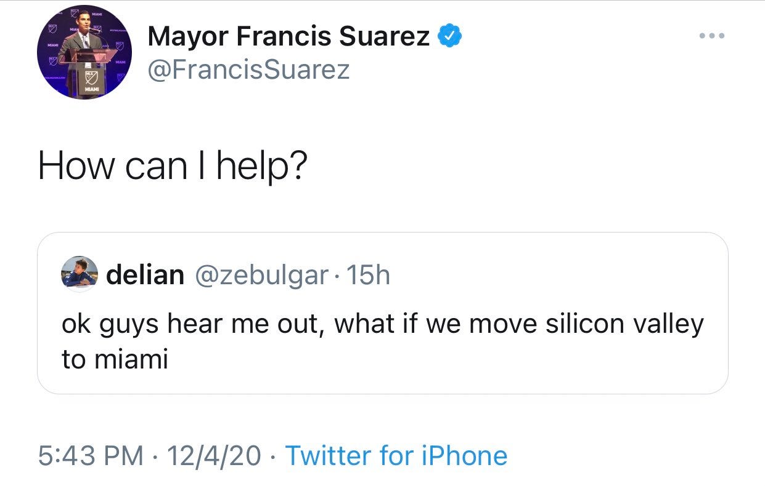The height and width of the screenshot is (486, 765).
Task: Click the word "How" starting the tweet
Action: (x=67, y=167)
